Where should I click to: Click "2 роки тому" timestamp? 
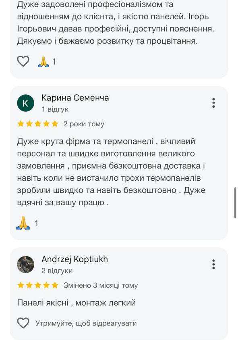[84, 124]
